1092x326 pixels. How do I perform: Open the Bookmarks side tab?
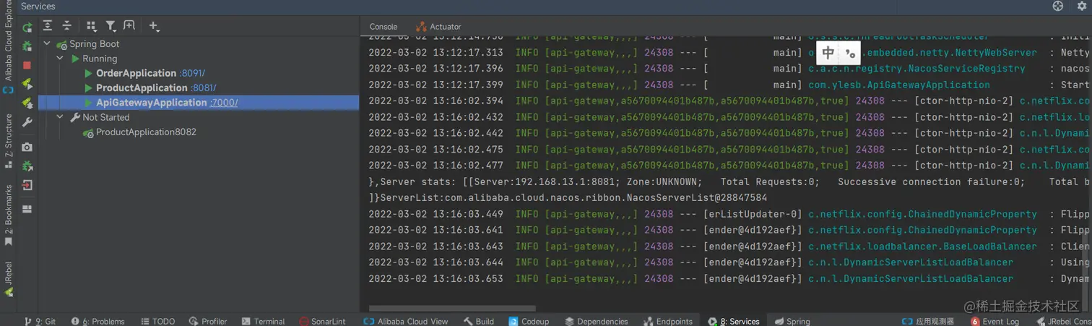pyautogui.click(x=8, y=215)
